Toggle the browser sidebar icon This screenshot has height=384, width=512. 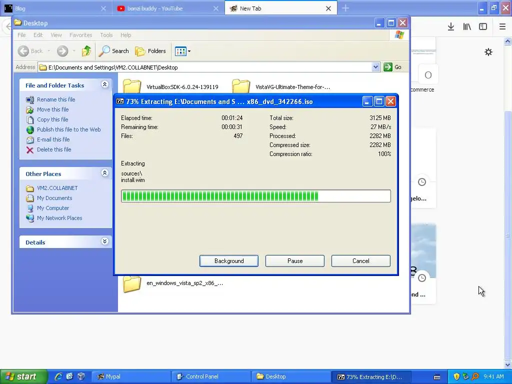coord(483,26)
